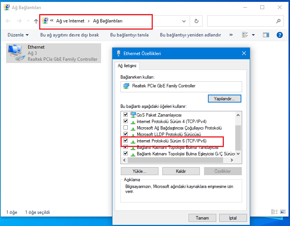Select Microsoft LLDP Protokolü Sürücüsü row
The height and width of the screenshot is (226, 290).
(169, 134)
